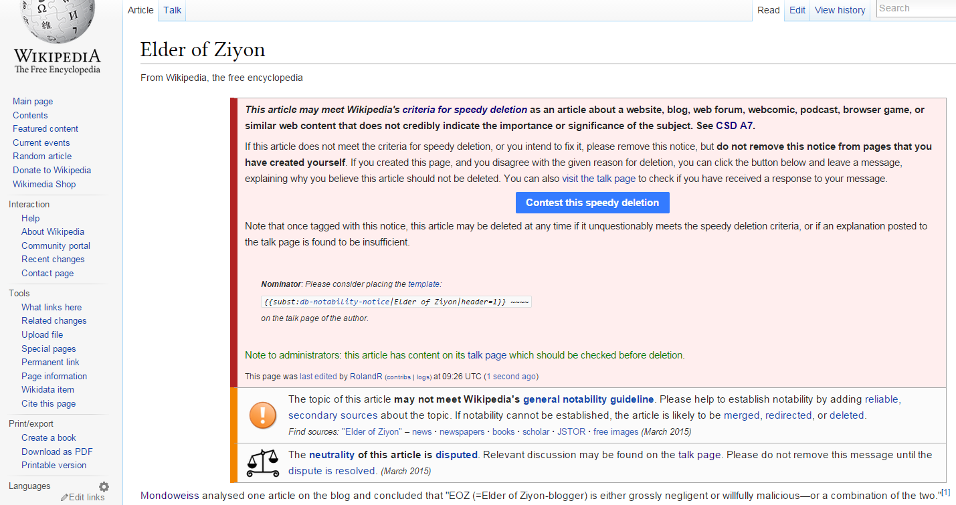Viewport: 956px width, 505px height.
Task: Open Community portal link
Action: [56, 246]
